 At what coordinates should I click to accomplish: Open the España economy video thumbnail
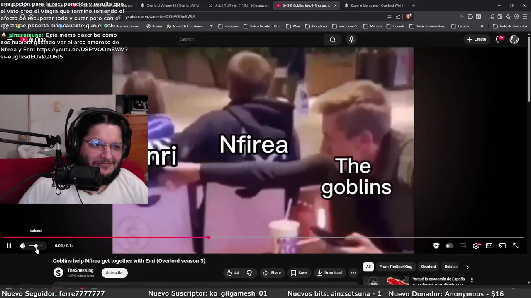click(386, 281)
